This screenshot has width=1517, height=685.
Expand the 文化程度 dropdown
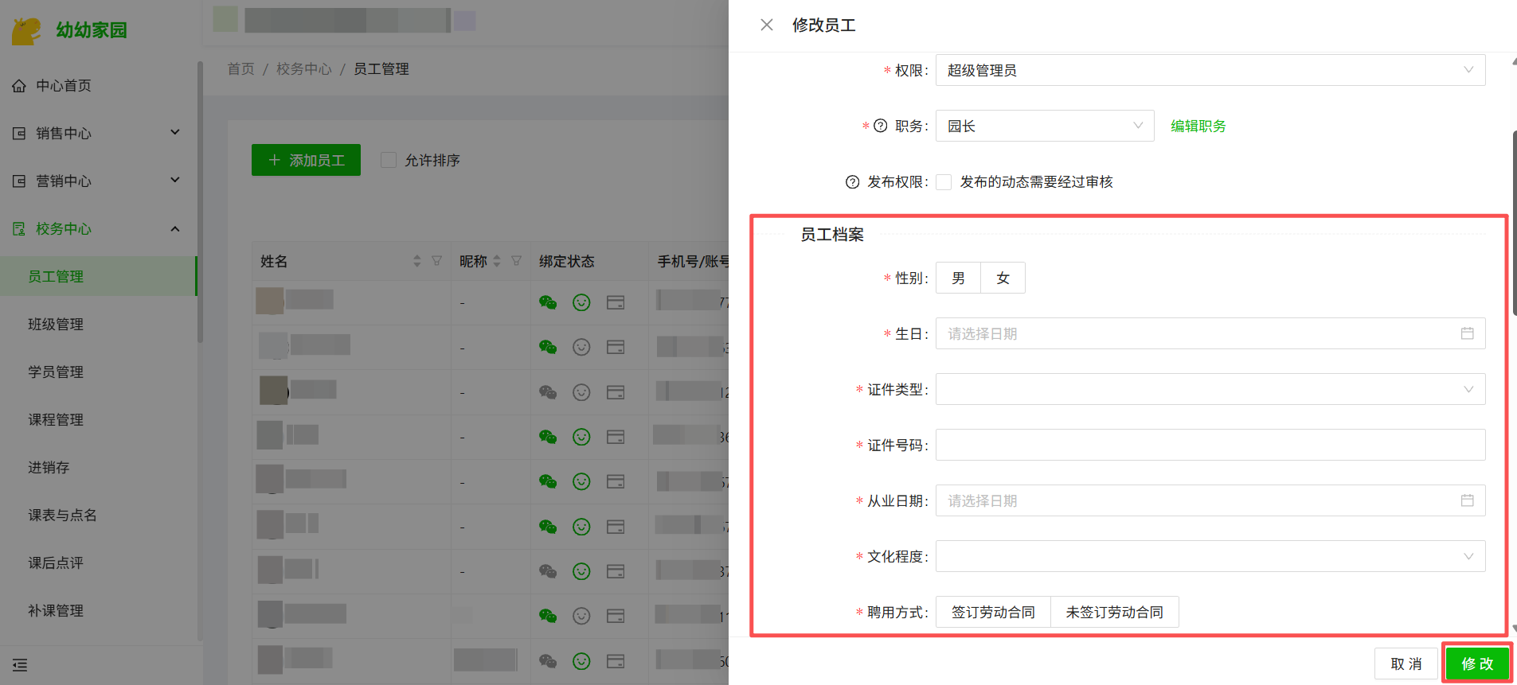point(1210,556)
